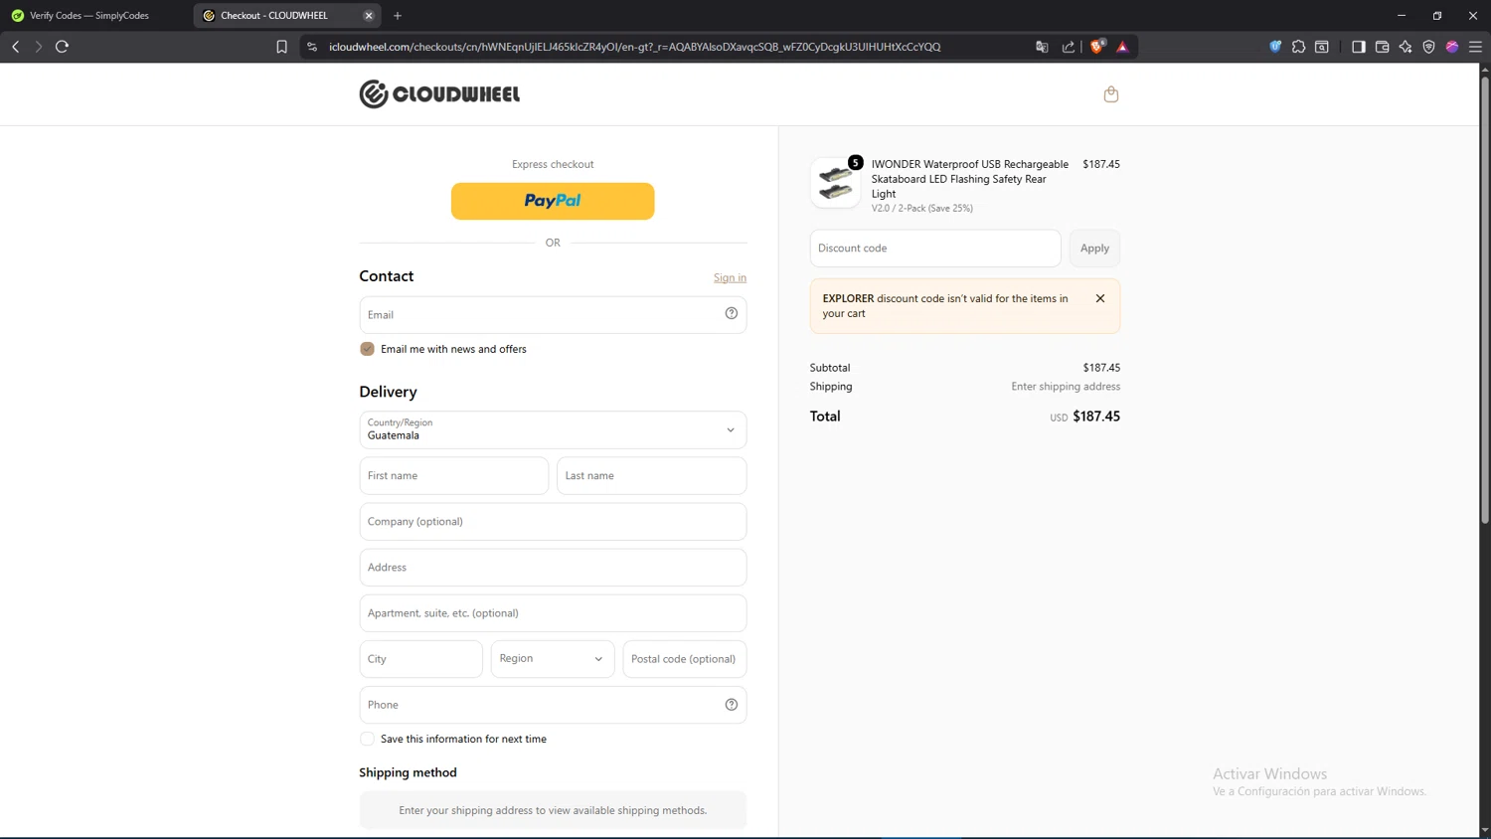The width and height of the screenshot is (1491, 839).
Task: Close the Checkout - CLOUDWHEEL tab
Action: (369, 16)
